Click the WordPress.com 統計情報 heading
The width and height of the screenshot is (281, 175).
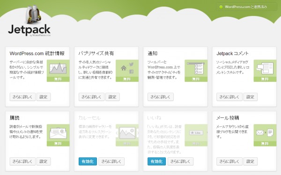[37, 53]
